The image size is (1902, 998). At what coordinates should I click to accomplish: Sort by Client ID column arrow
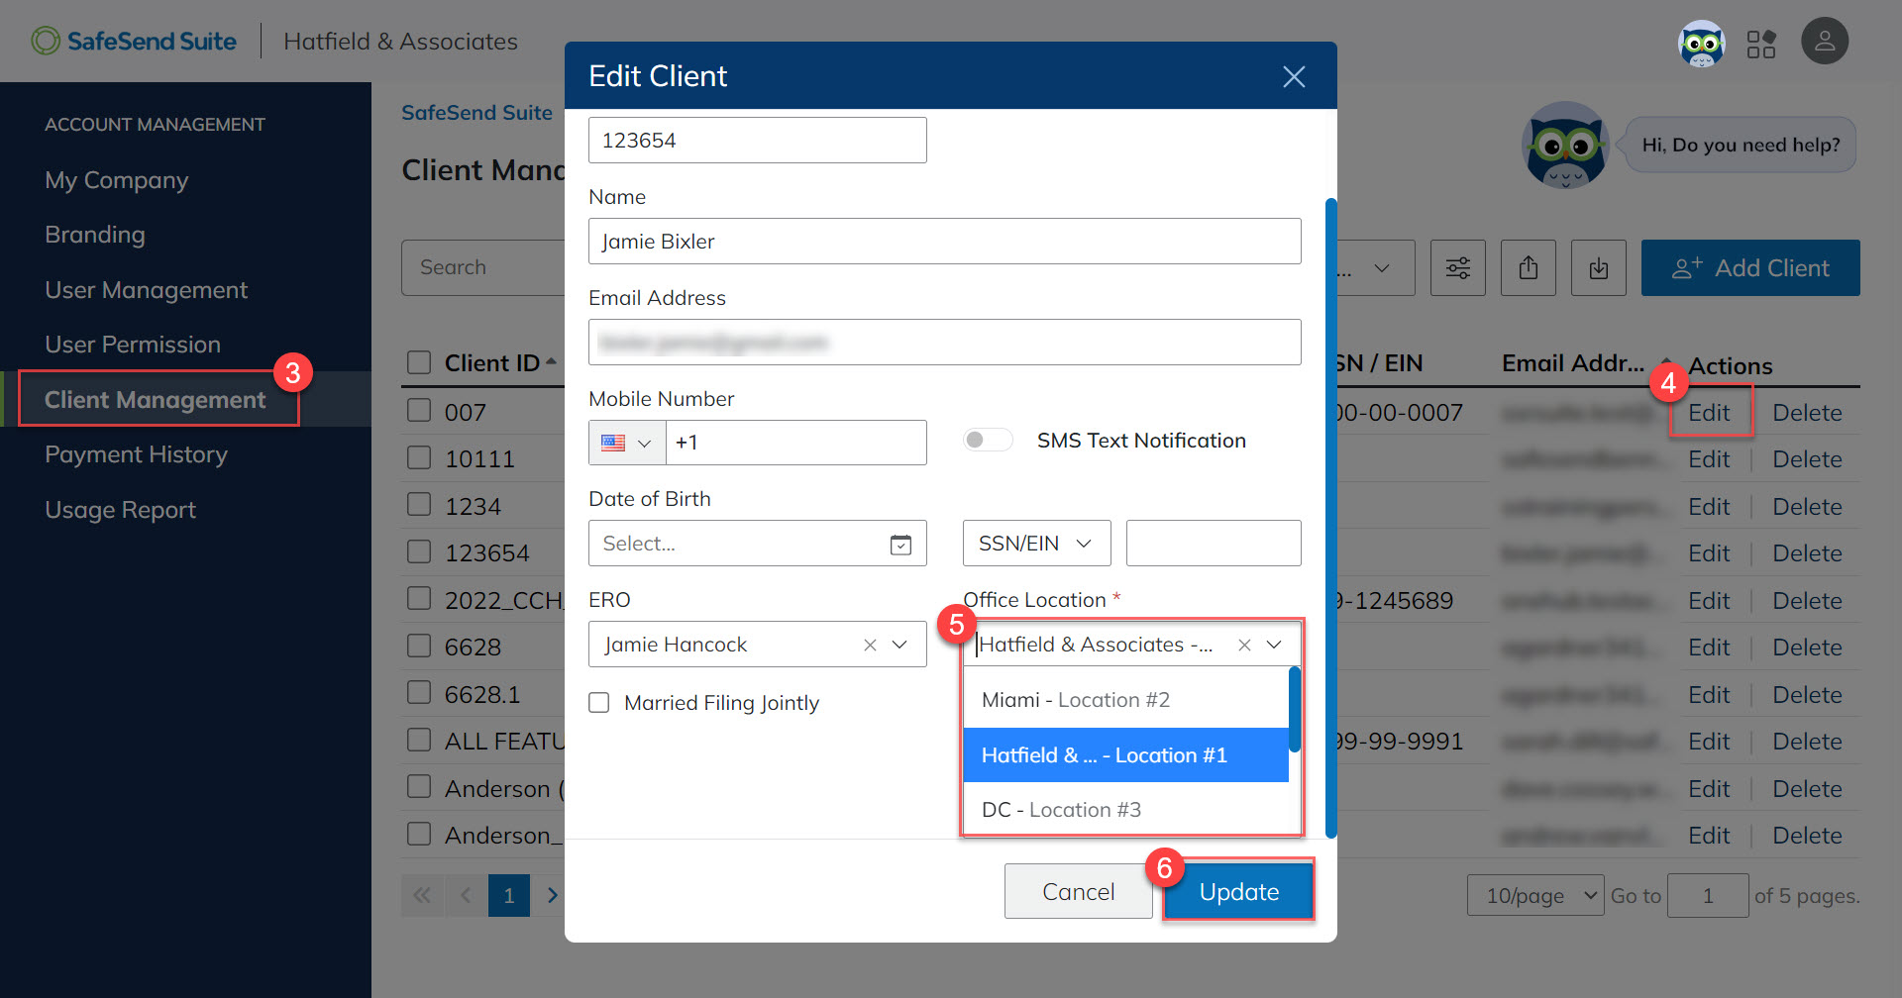click(x=551, y=362)
